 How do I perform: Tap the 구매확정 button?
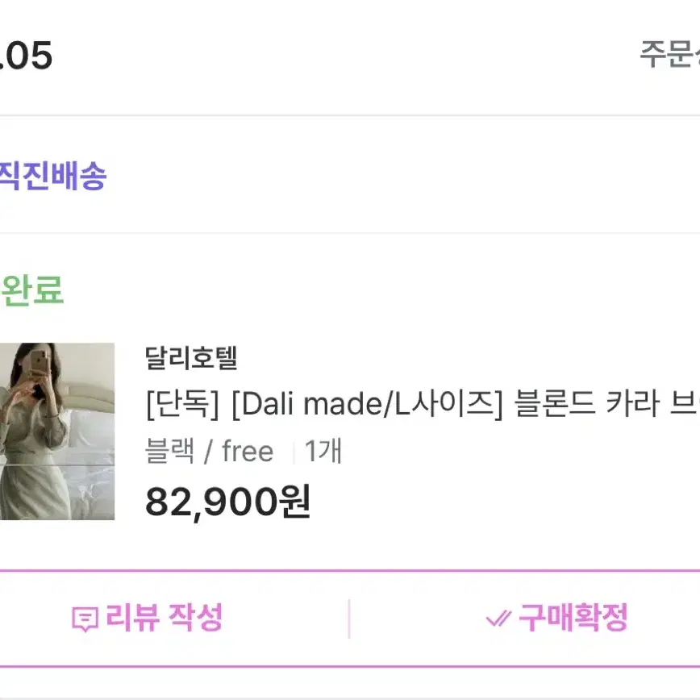point(525,619)
